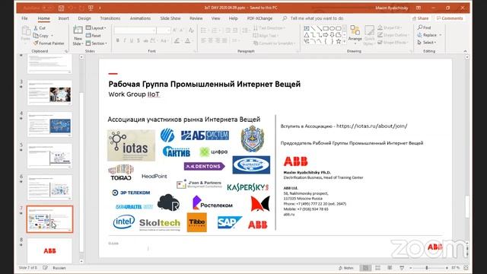Screen dimensions: 487x274
Task: Select the star shape in shapes gallery
Action: coord(339,41)
